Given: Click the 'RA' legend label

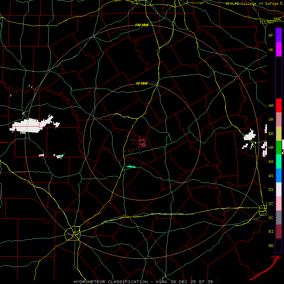Looking at the screenshot, I should (271, 162).
